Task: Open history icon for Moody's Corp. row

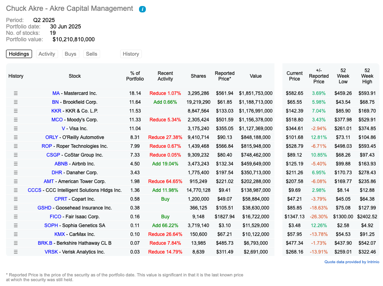Action: [16, 120]
